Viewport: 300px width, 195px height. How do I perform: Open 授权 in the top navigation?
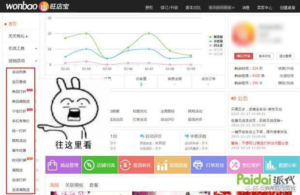[149, 8]
